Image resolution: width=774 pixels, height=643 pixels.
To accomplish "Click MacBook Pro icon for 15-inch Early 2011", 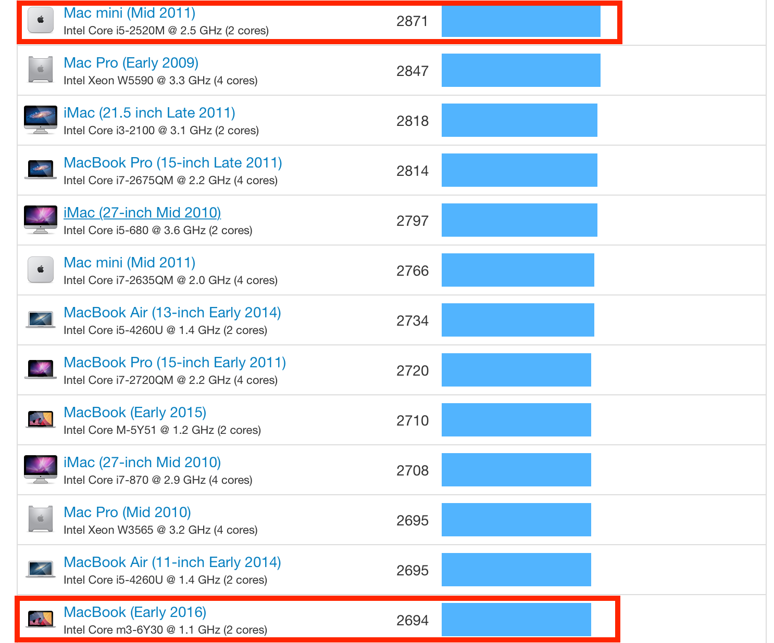I will 41,369.
